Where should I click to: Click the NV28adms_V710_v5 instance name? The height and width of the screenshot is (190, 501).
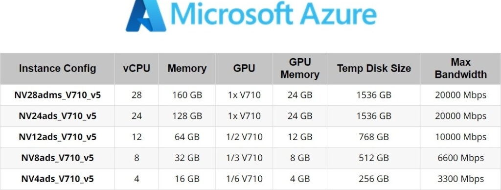(x=58, y=95)
